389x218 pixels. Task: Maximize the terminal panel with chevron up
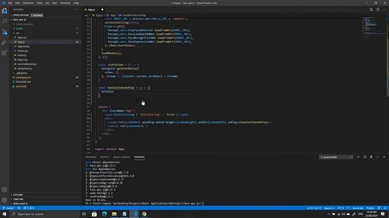coord(378,157)
